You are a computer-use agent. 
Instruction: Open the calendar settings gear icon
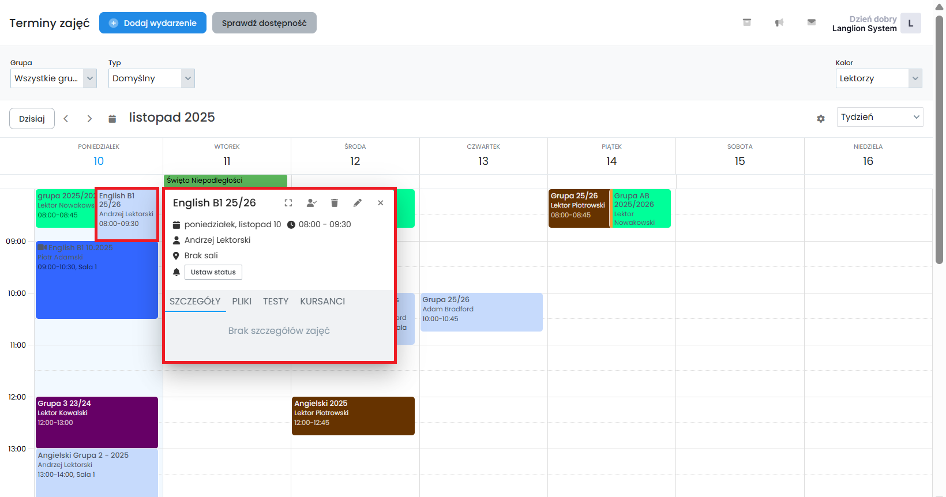click(x=821, y=118)
